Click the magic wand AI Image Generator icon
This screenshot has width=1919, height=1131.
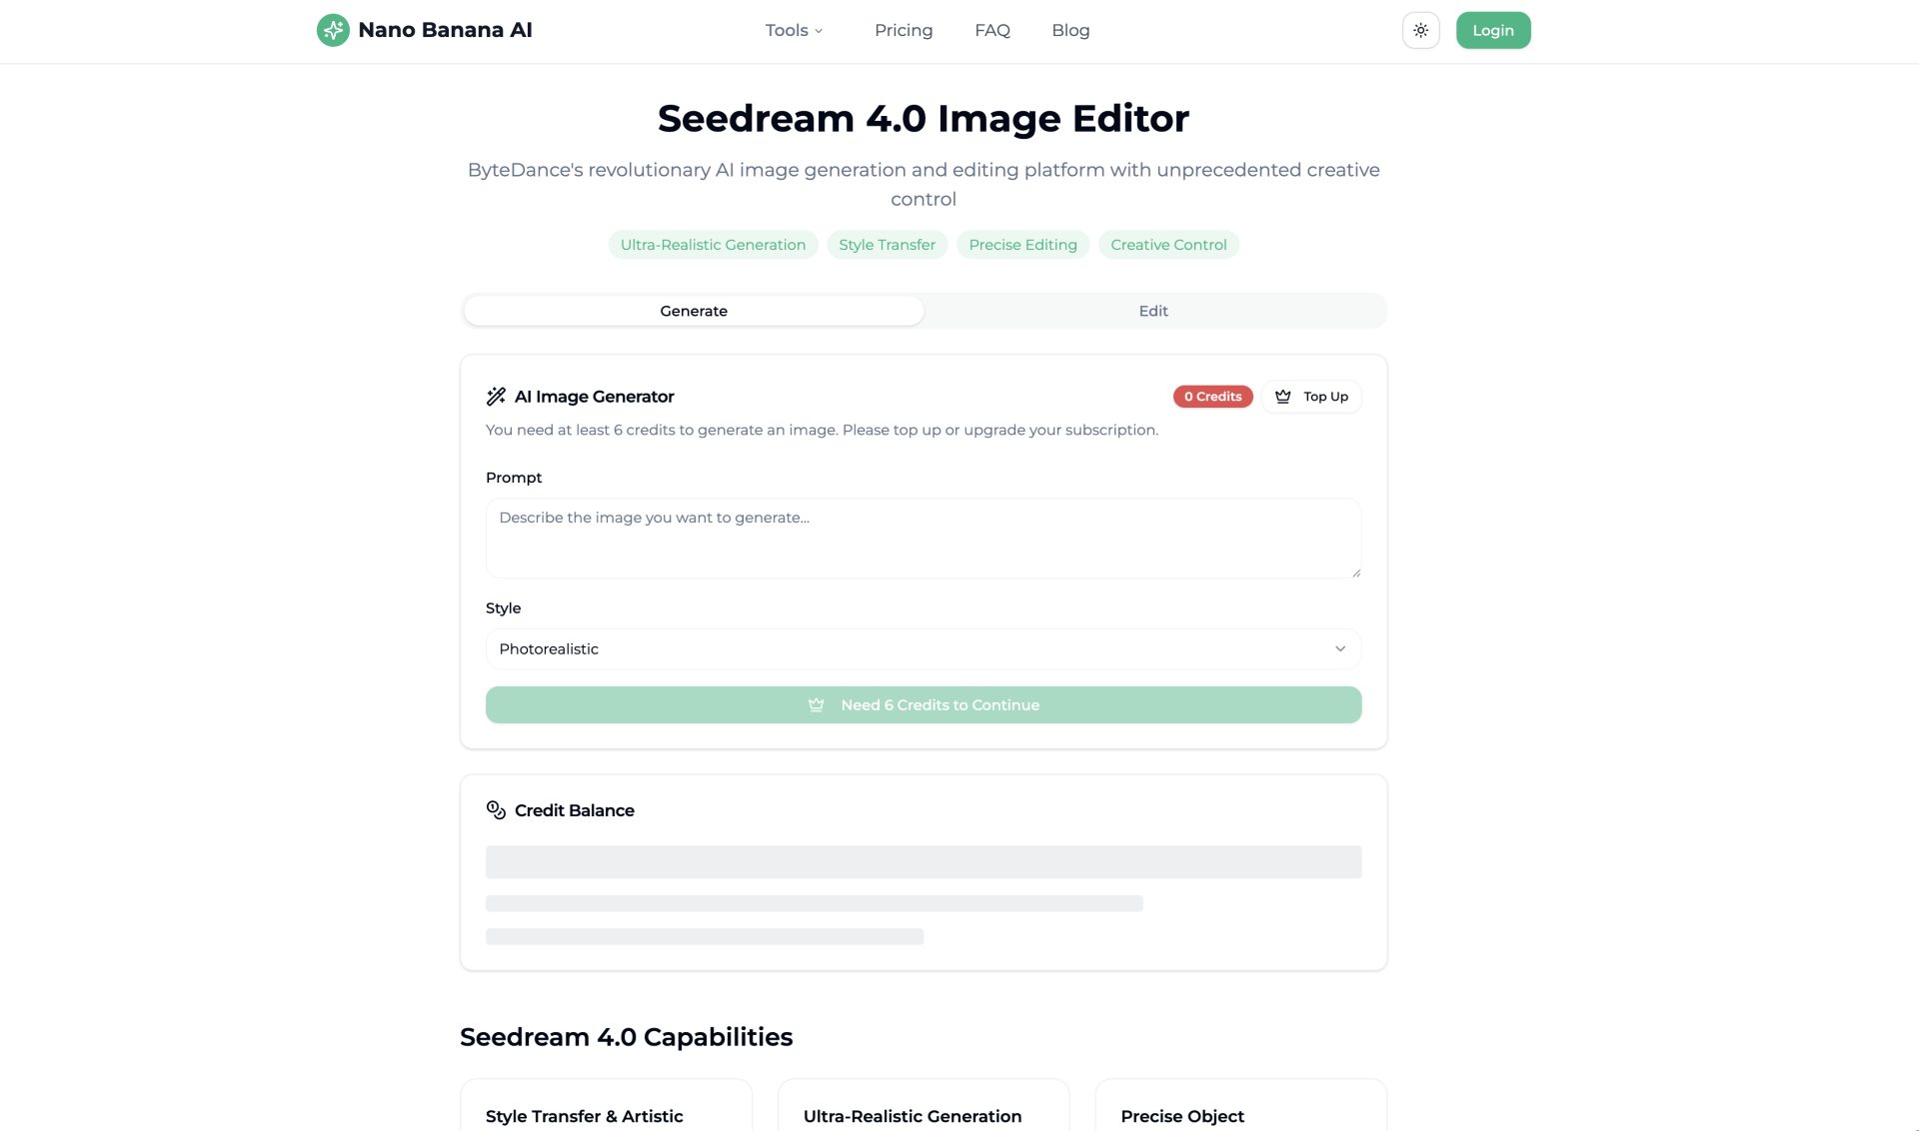click(x=496, y=397)
